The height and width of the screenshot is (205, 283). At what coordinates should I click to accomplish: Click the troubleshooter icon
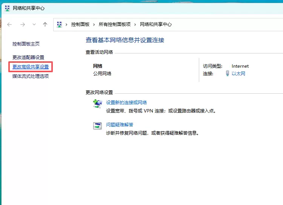pyautogui.click(x=97, y=126)
